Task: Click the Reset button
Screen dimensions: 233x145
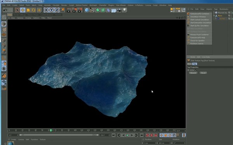Action: pyautogui.click(x=203, y=73)
